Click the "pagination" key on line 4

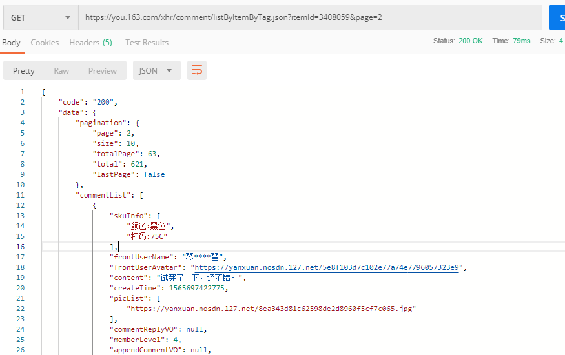[x=101, y=123]
